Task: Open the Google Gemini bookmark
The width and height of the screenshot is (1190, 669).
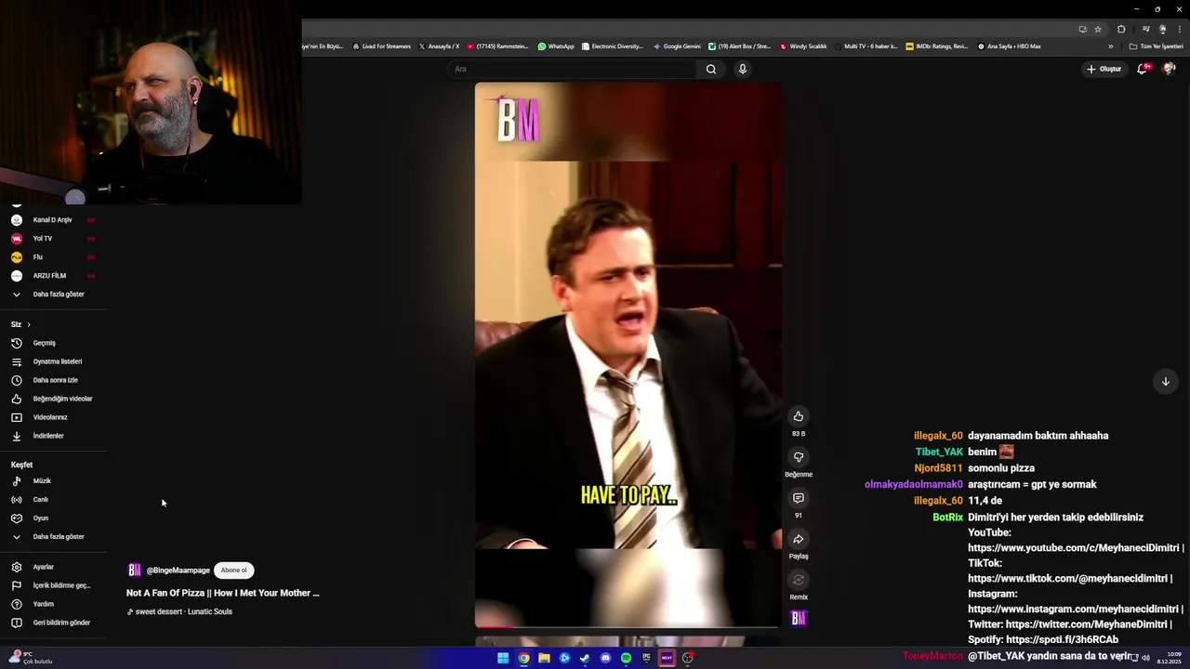Action: 677,46
